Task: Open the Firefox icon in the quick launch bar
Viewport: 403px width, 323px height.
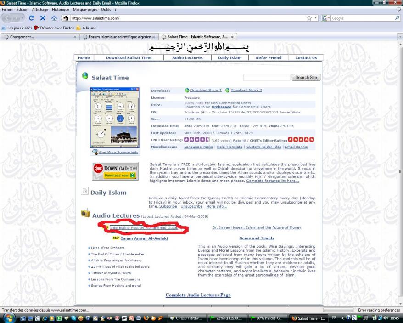Action: click(146, 318)
